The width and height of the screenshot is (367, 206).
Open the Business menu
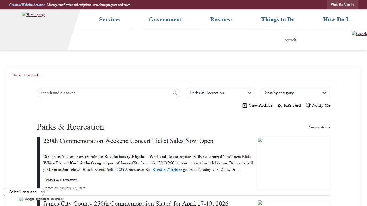[x=221, y=20]
